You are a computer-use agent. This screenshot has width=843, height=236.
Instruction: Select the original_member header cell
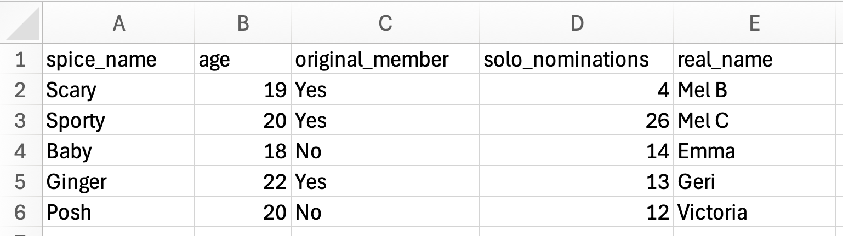tap(385, 59)
